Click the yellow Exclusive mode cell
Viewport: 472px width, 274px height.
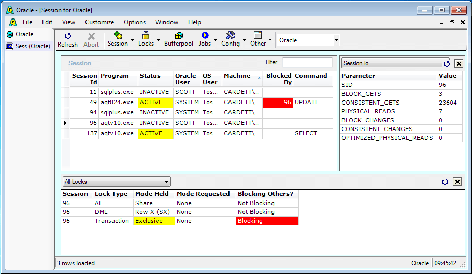(154, 221)
